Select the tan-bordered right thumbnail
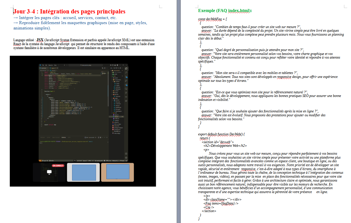351x223 pixels. click(x=117, y=172)
